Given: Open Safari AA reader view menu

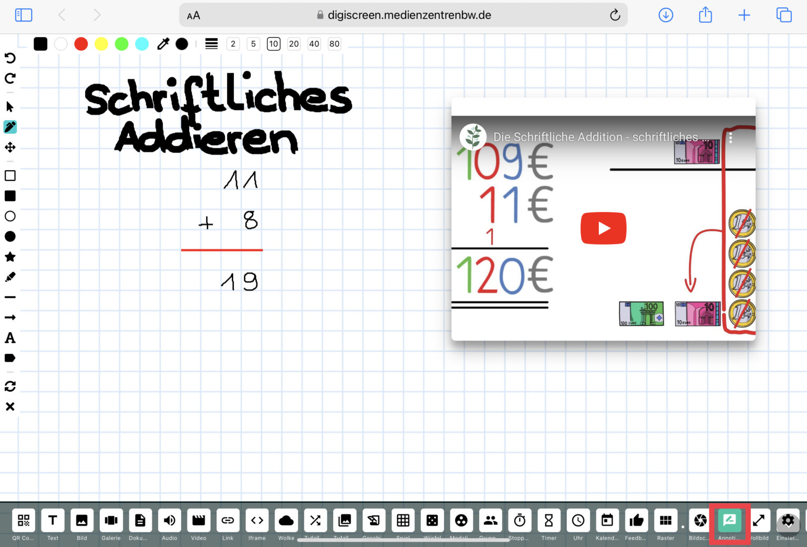Looking at the screenshot, I should coord(193,15).
